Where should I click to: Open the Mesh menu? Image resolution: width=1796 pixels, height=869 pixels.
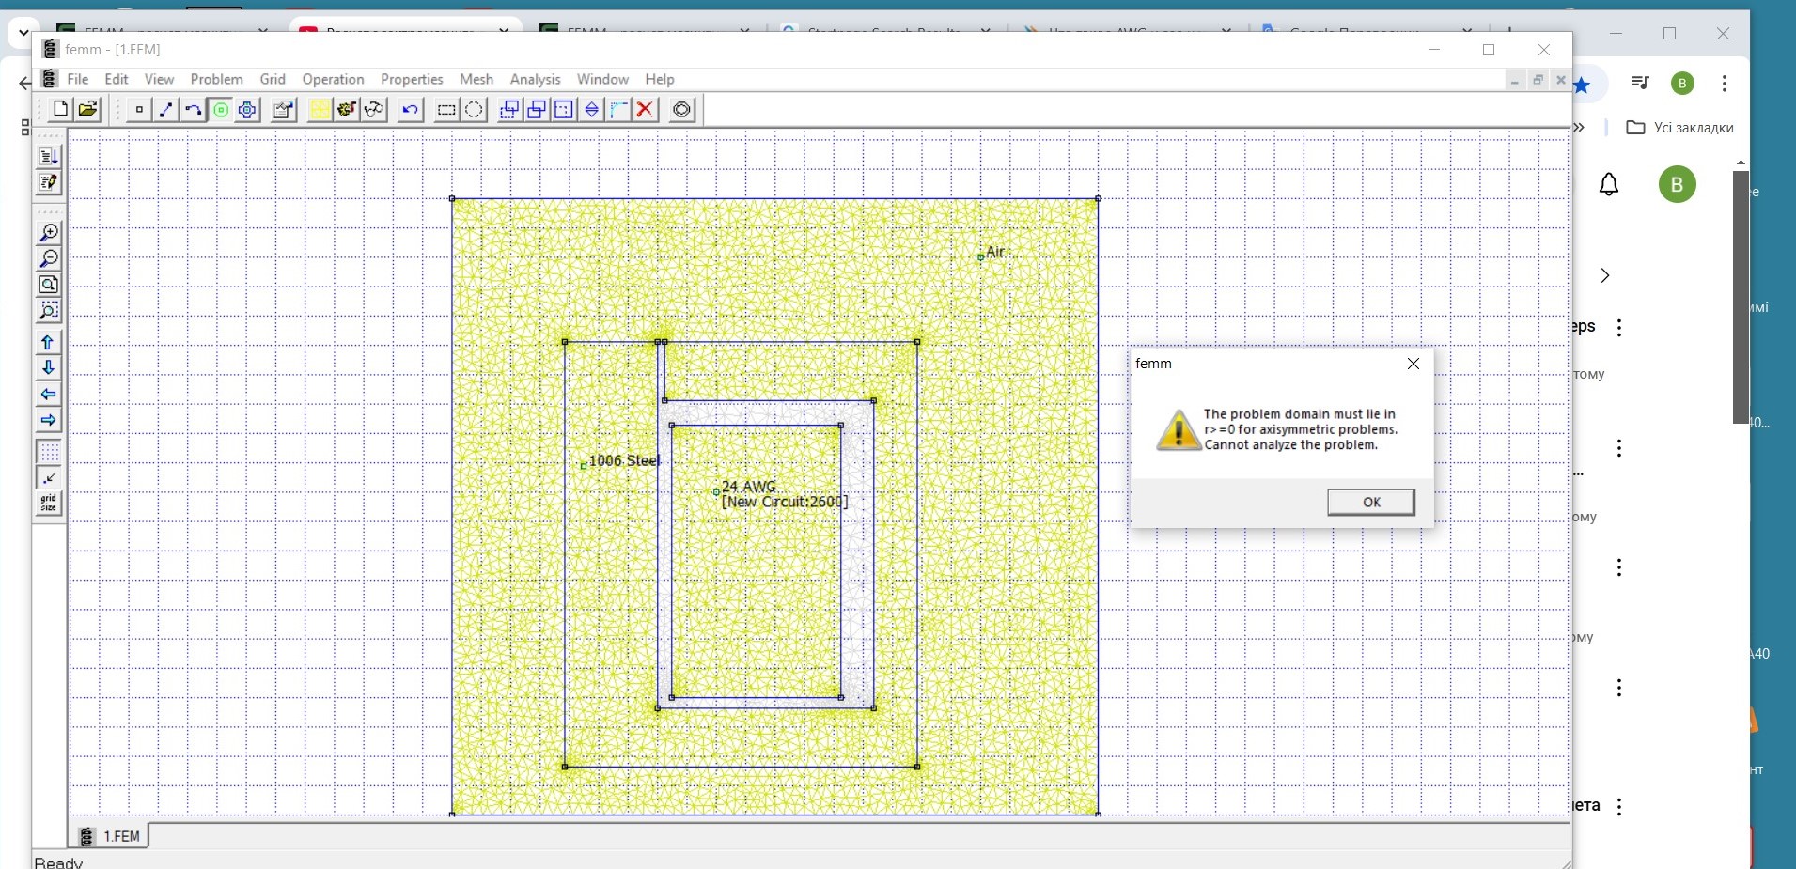(x=476, y=79)
